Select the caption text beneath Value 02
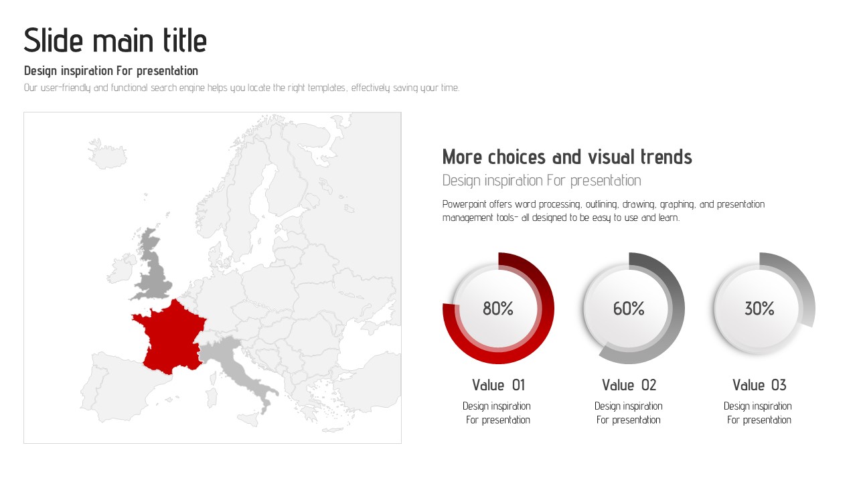Viewport: 857px width, 482px height. 628,413
